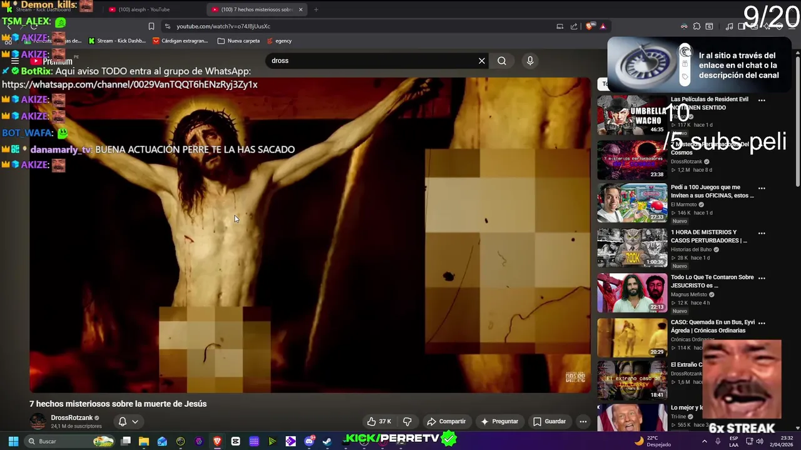Switch to the 'alexph - YouTube' tab

144,9
